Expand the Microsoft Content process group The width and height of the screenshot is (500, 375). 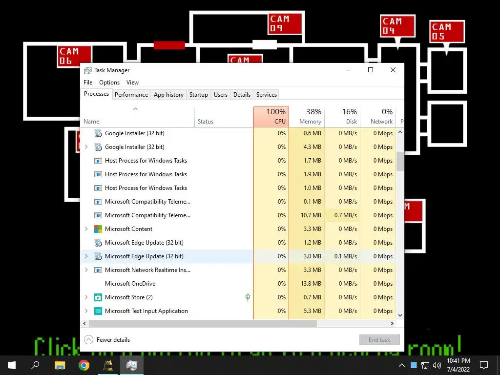(x=86, y=229)
